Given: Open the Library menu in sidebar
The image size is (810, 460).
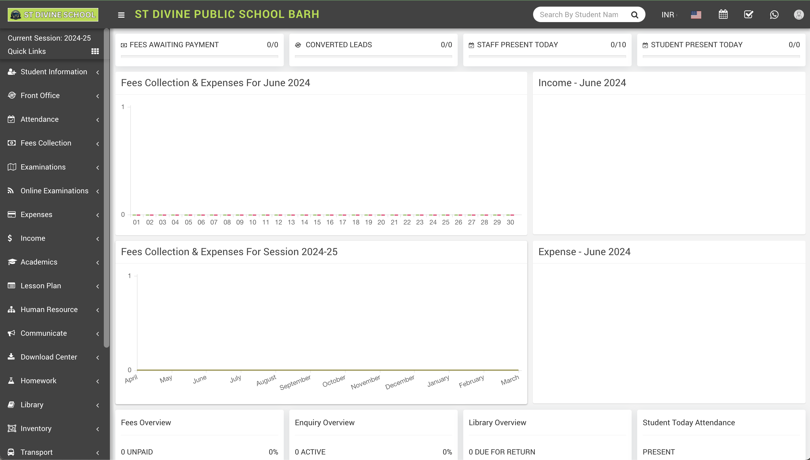Looking at the screenshot, I should pos(31,405).
